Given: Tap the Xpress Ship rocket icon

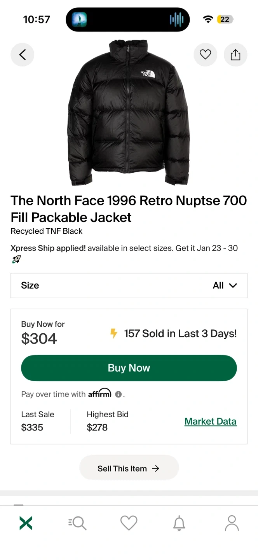Looking at the screenshot, I should coord(16,259).
